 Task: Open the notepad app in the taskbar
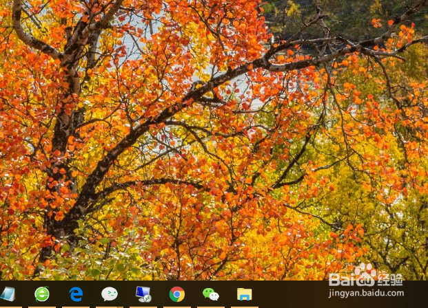click(8, 294)
